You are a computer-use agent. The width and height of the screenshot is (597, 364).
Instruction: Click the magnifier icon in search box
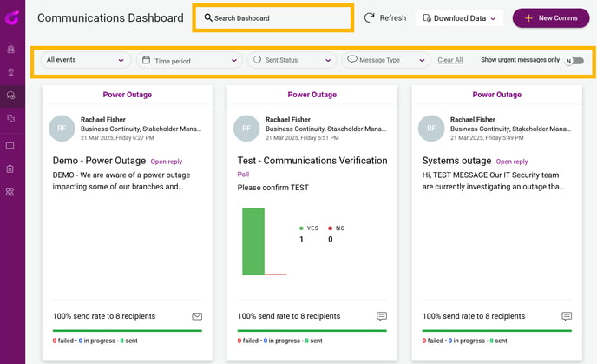coord(208,17)
